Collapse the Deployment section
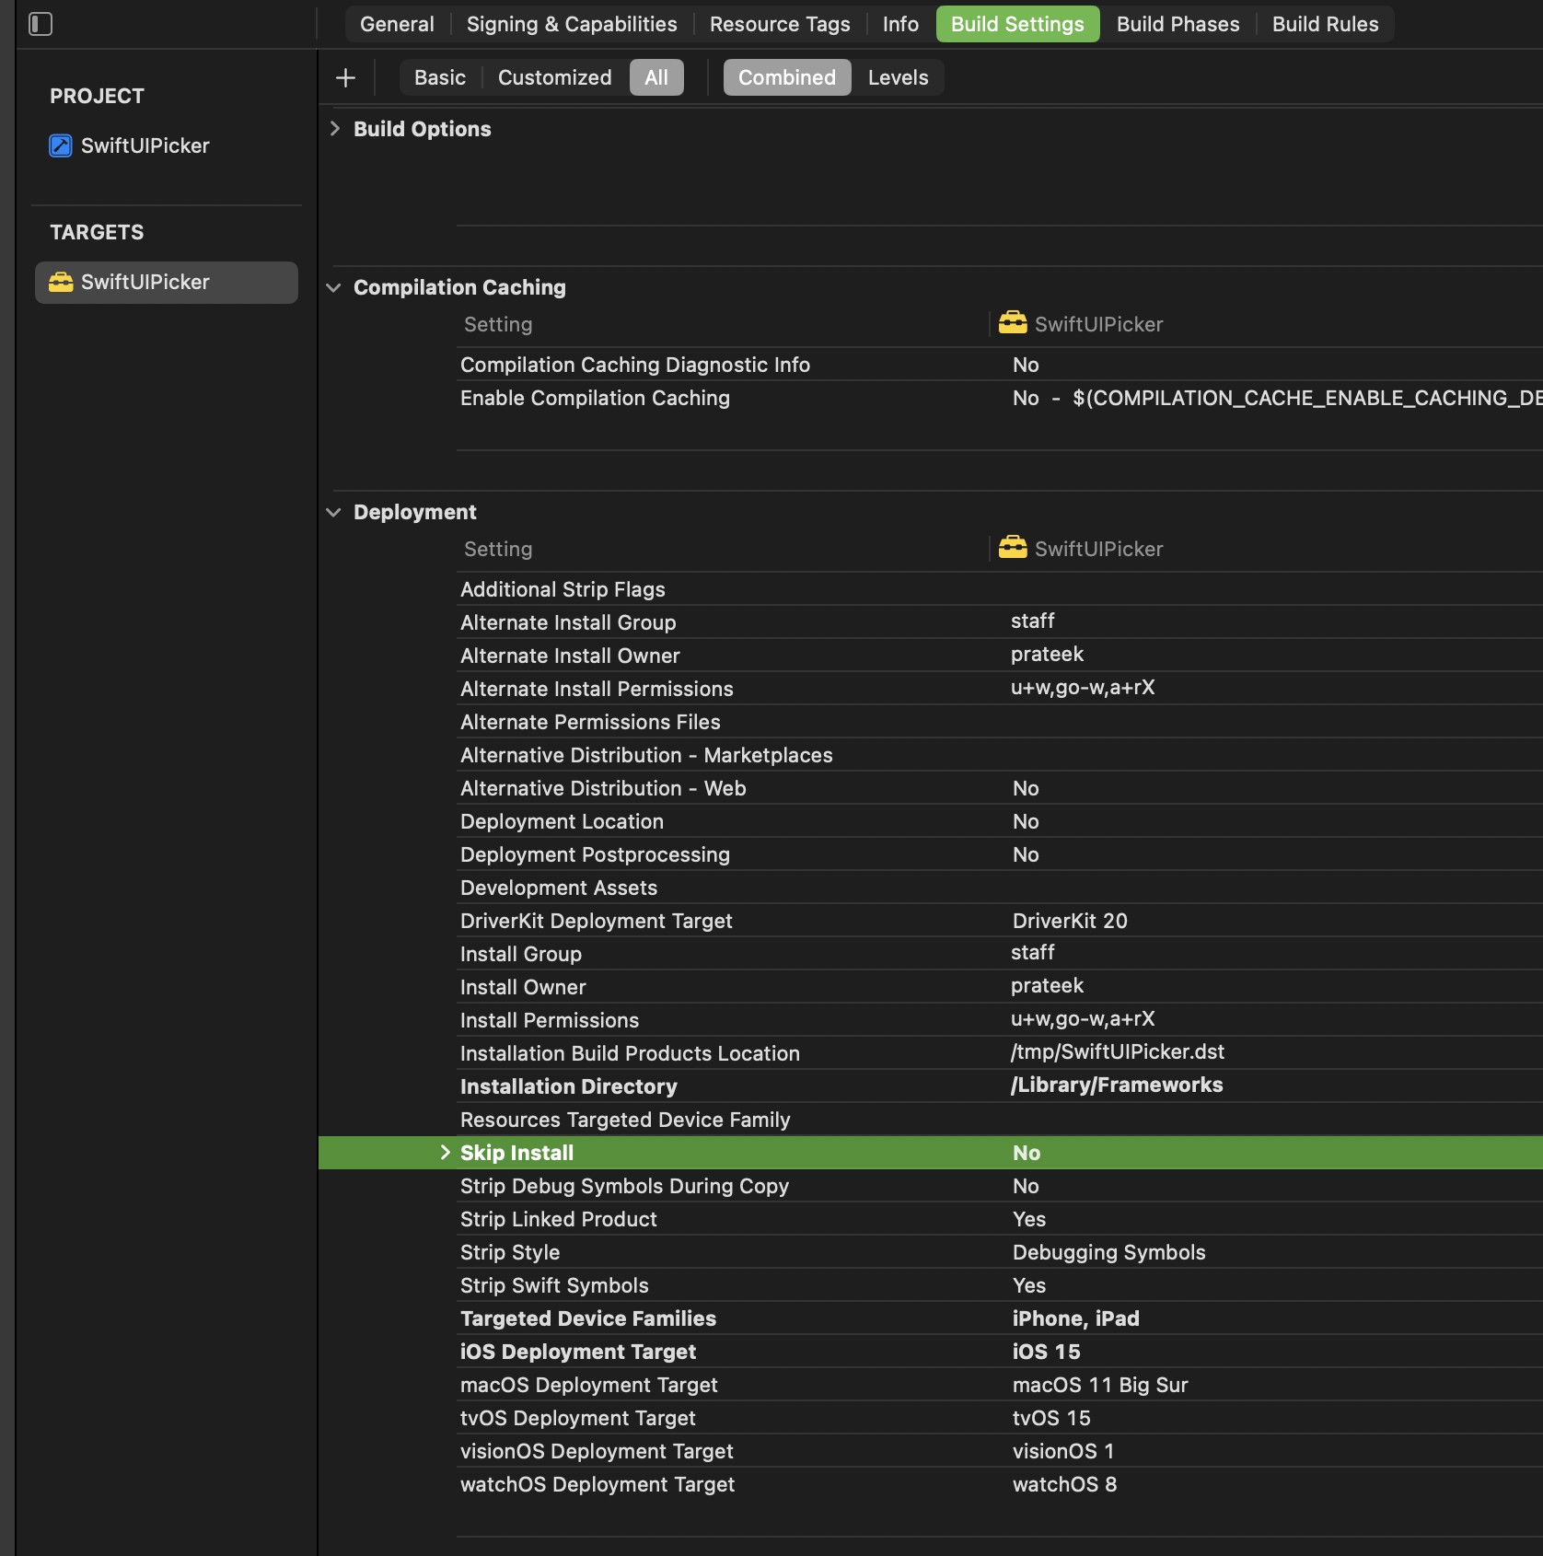 pyautogui.click(x=333, y=512)
